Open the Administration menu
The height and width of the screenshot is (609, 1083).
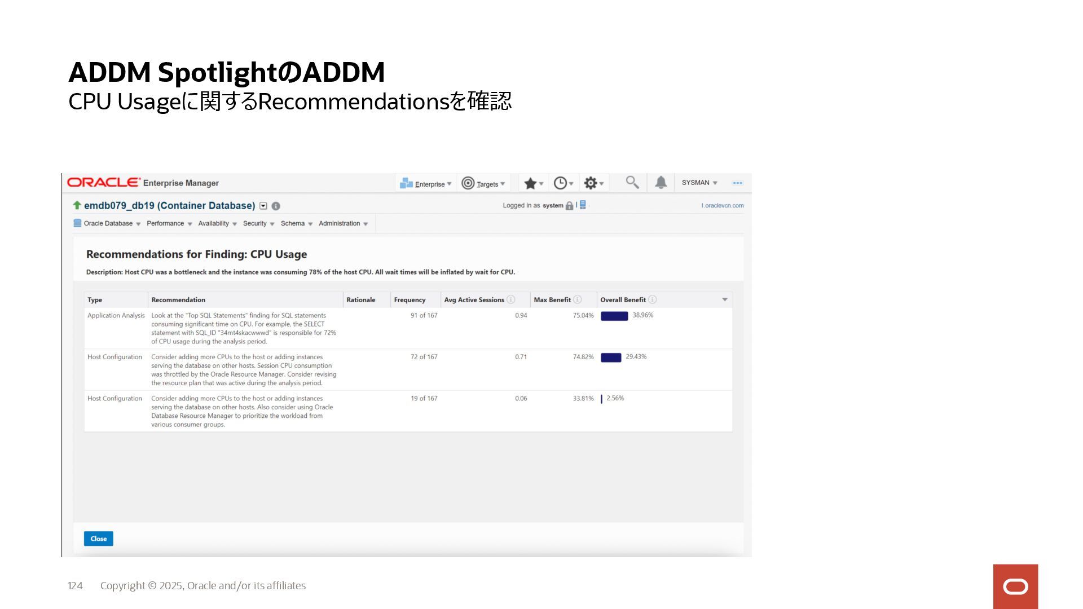click(343, 223)
